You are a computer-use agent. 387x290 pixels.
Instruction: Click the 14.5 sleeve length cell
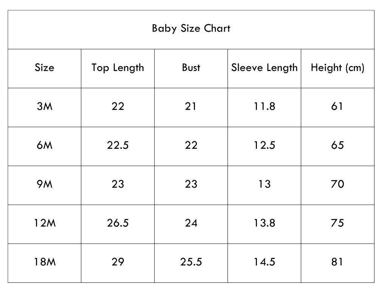264,262
